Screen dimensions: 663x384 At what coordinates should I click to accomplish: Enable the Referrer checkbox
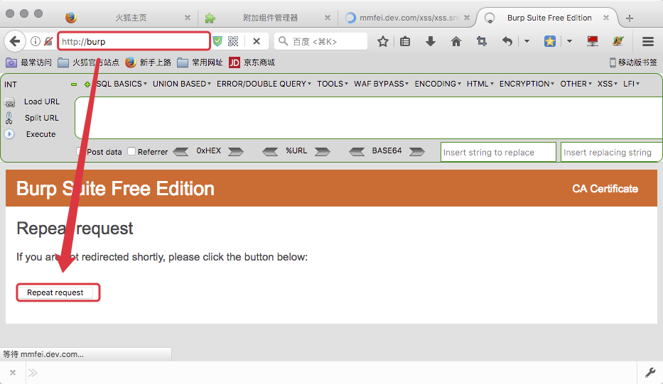pos(131,151)
